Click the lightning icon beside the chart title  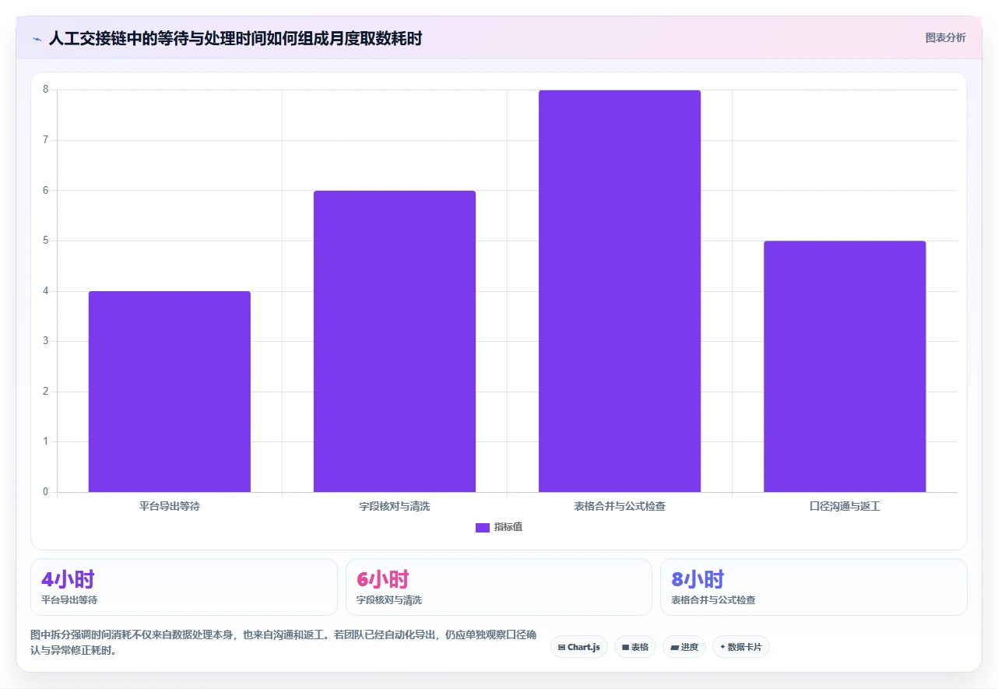click(x=37, y=39)
